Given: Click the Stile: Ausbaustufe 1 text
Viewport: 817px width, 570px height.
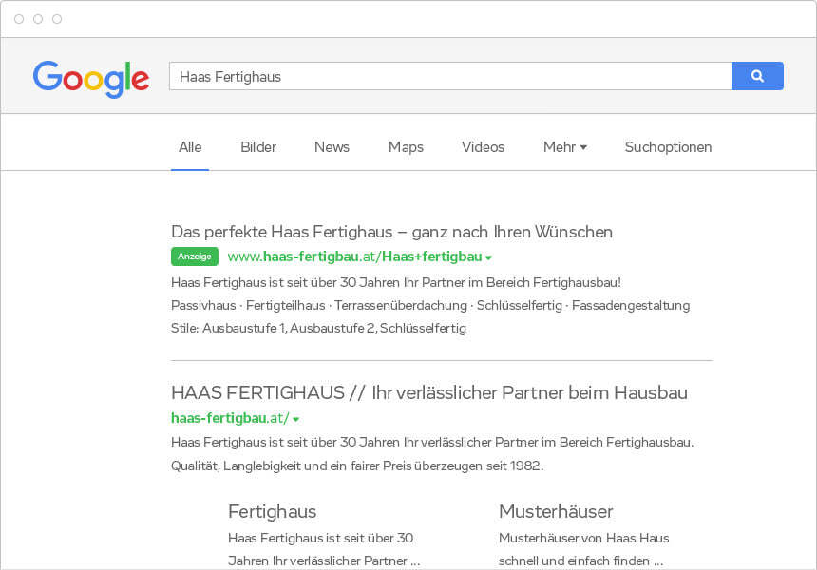Looking at the screenshot, I should click(x=229, y=329).
